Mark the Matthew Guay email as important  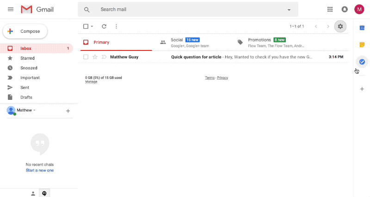[x=104, y=57]
